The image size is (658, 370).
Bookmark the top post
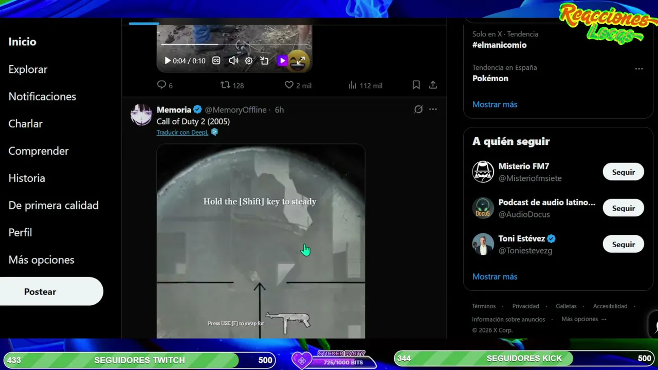[416, 85]
